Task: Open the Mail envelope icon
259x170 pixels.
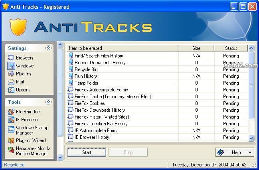Action: point(11,82)
